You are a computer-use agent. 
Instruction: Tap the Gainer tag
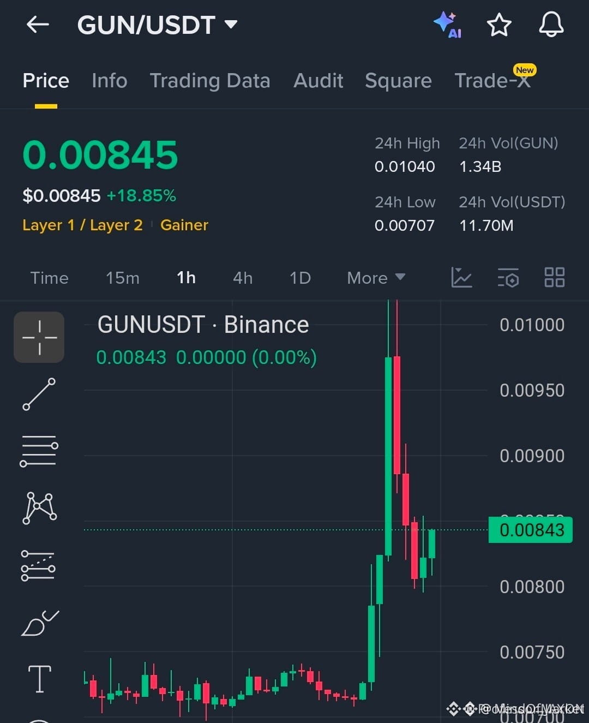184,225
